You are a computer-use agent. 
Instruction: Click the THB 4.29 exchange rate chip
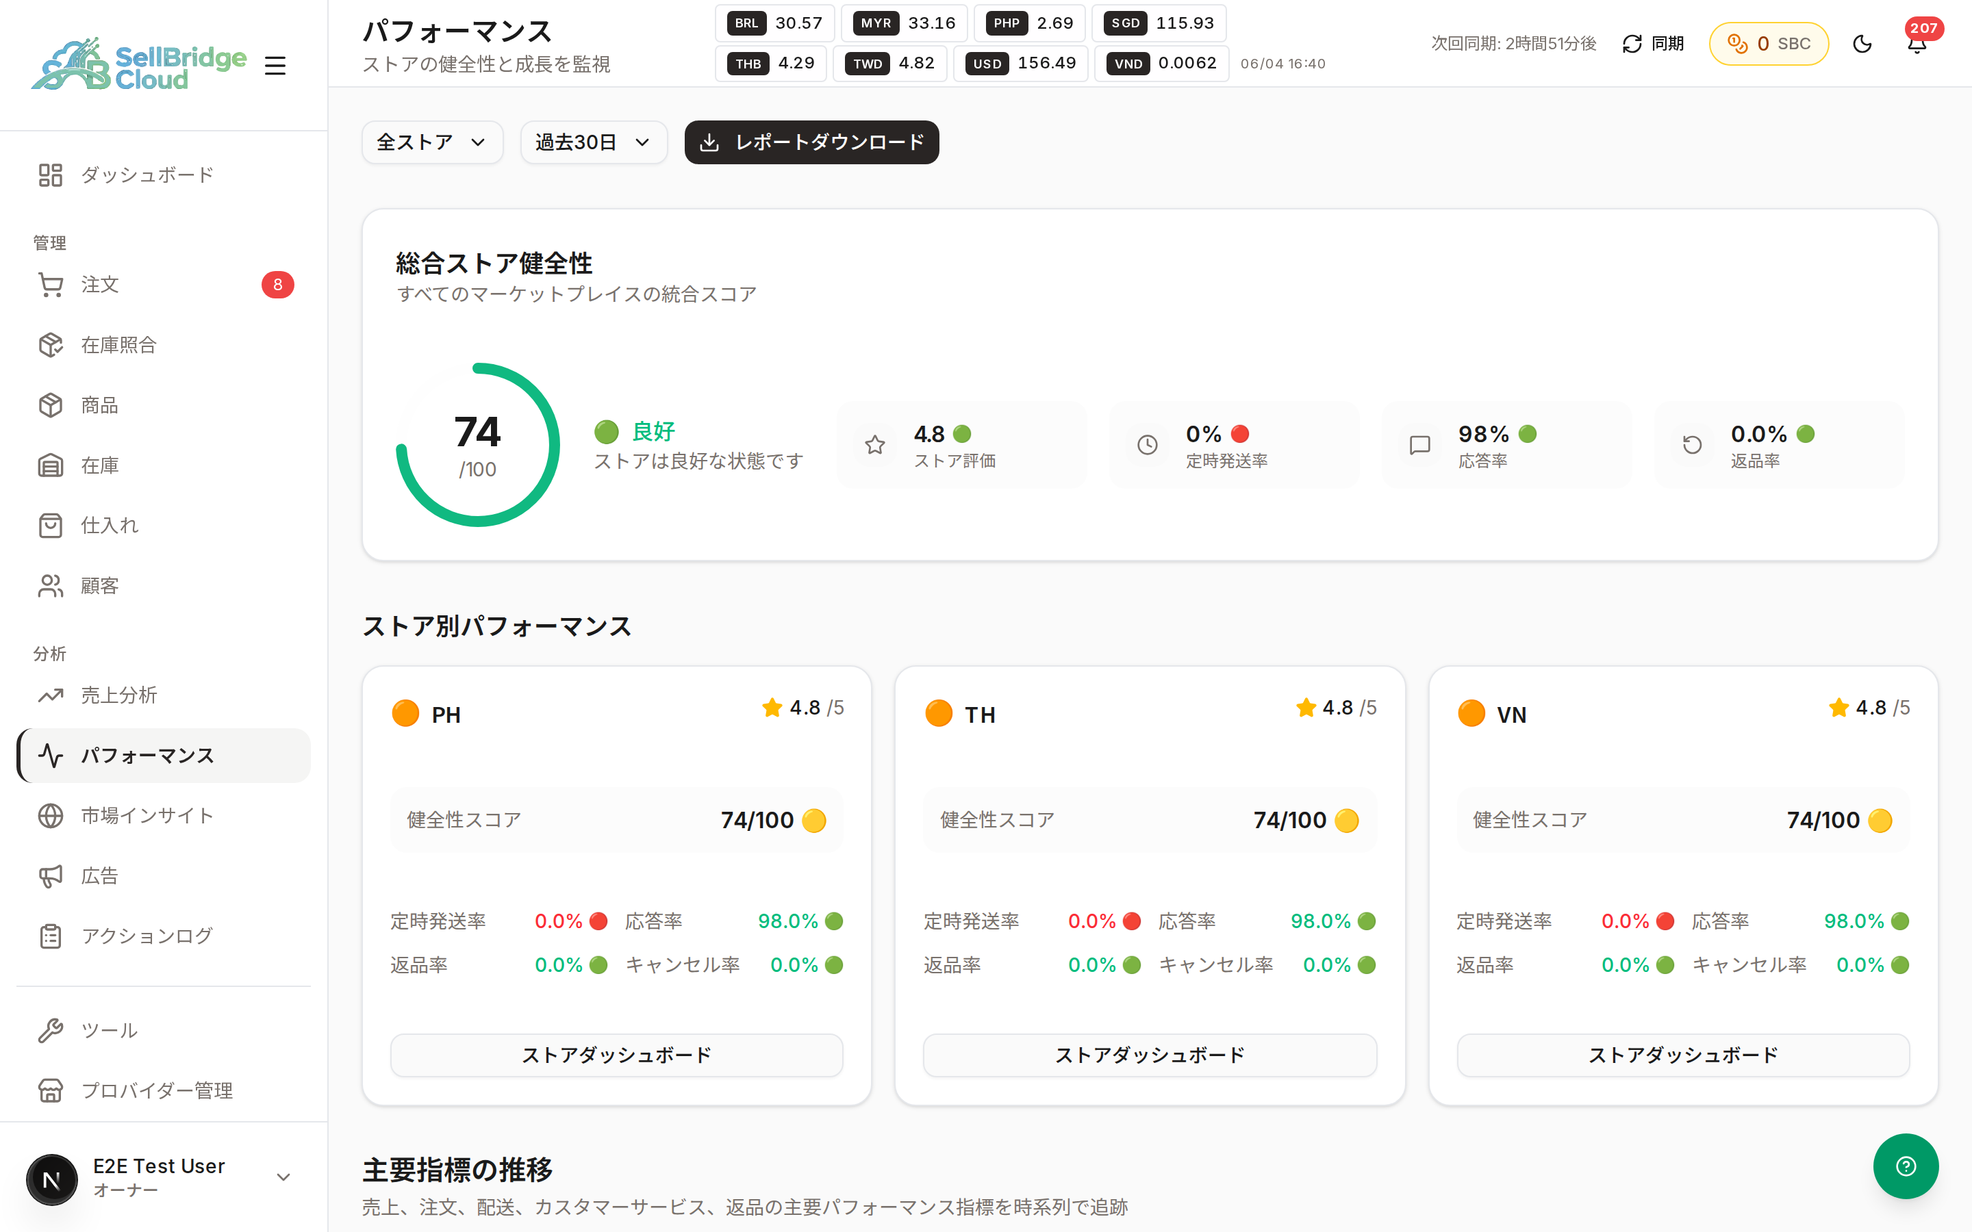[x=770, y=64]
